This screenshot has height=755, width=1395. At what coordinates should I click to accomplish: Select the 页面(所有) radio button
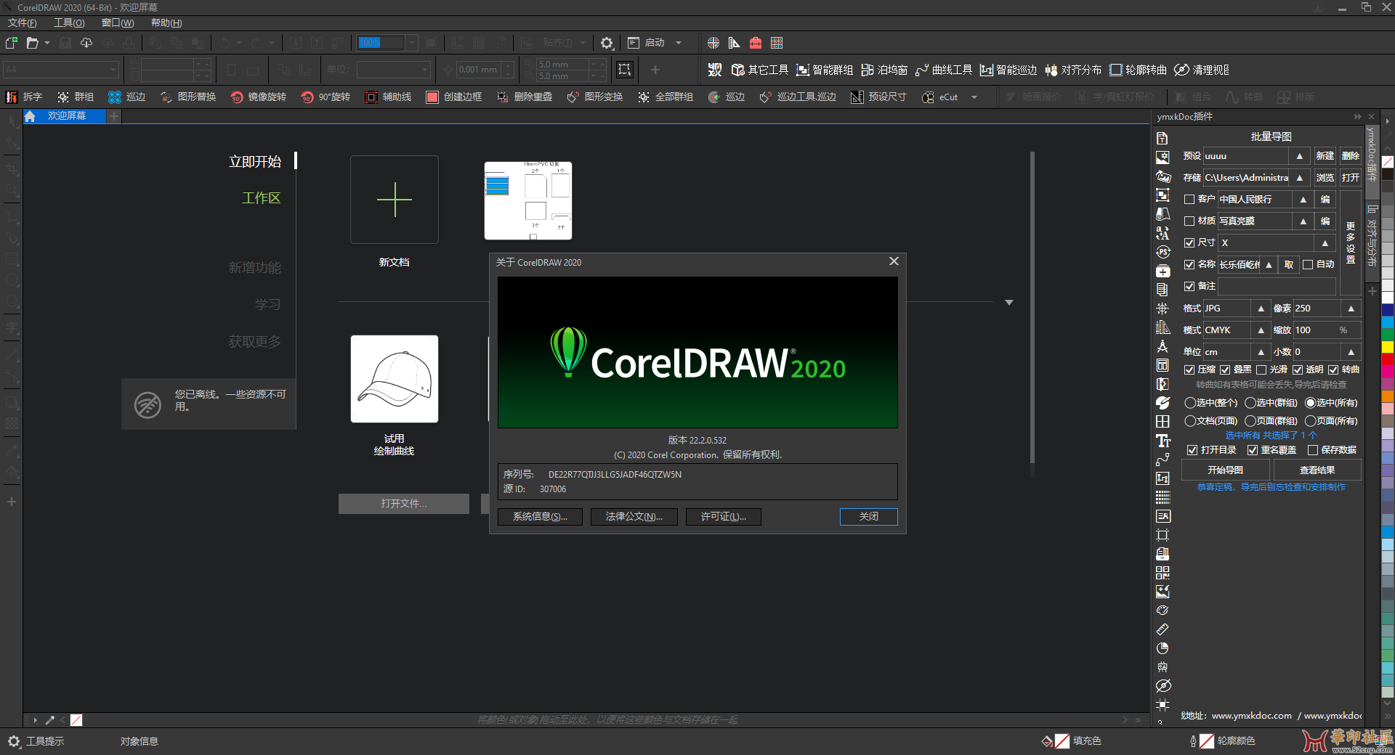pos(1311,420)
